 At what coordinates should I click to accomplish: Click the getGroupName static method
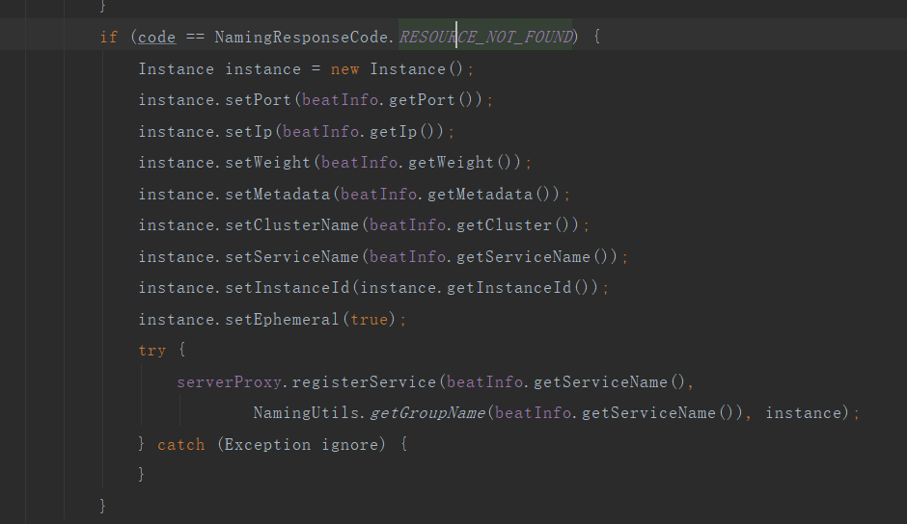(x=427, y=413)
